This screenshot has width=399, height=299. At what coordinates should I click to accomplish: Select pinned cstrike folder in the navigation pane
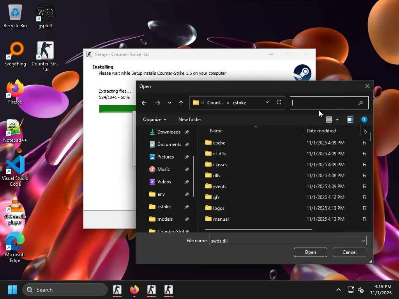point(164,207)
